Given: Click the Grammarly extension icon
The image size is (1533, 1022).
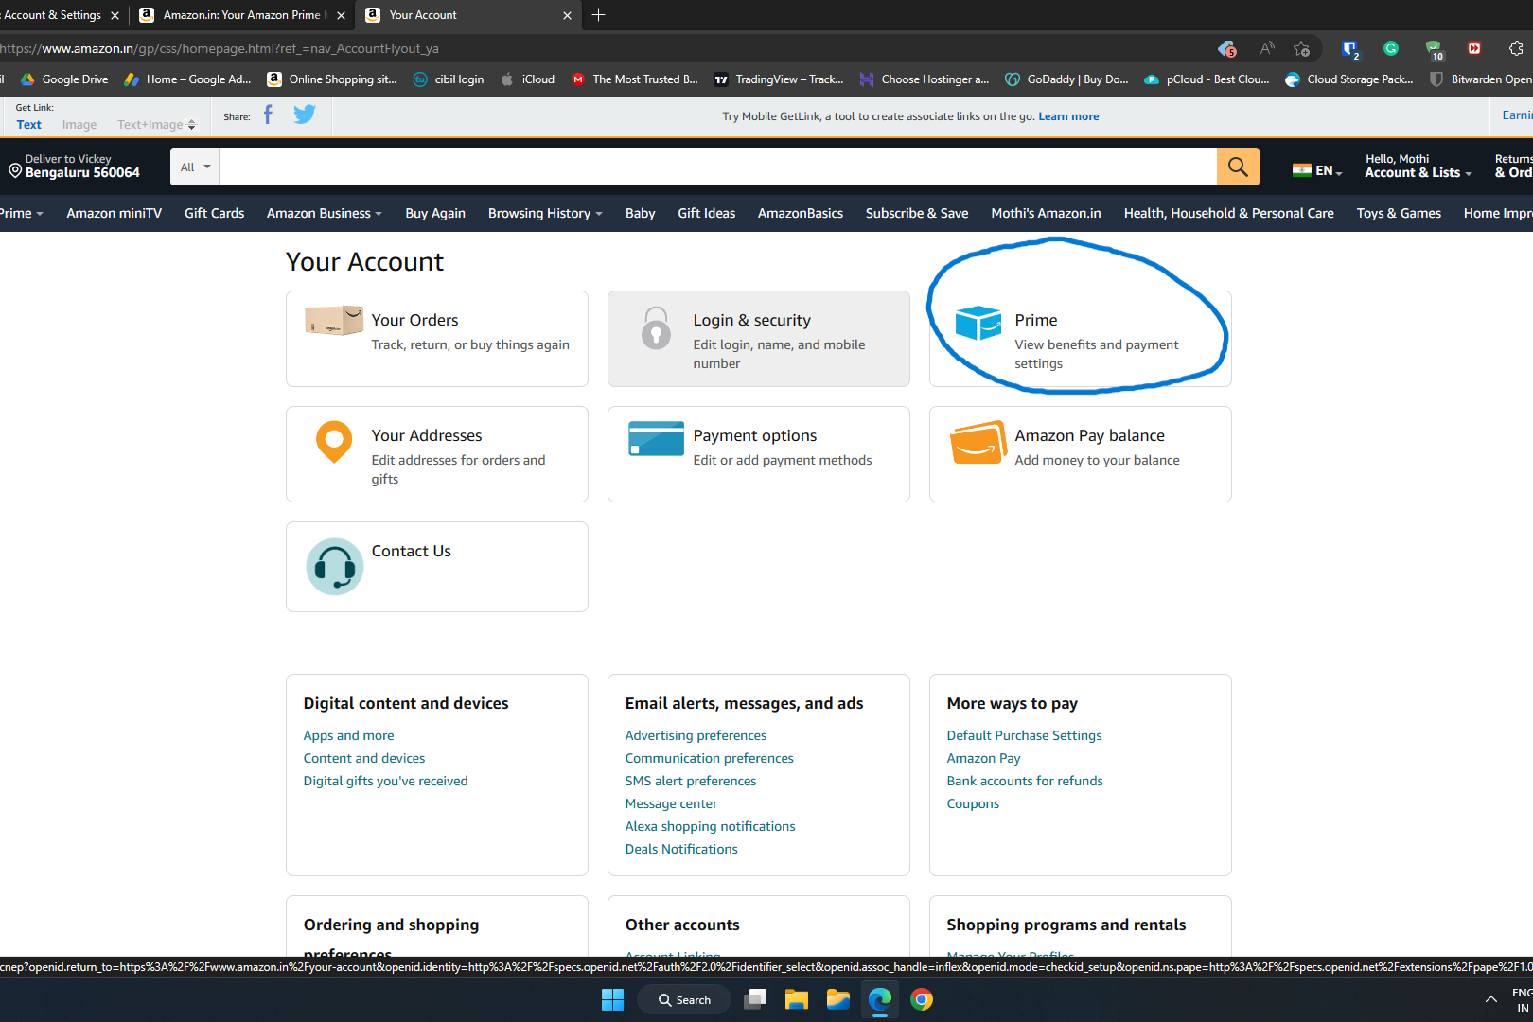Looking at the screenshot, I should coord(1390,48).
